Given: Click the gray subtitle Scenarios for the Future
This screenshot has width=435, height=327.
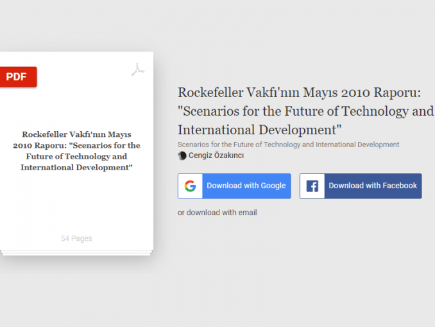Looking at the screenshot, I should [288, 145].
